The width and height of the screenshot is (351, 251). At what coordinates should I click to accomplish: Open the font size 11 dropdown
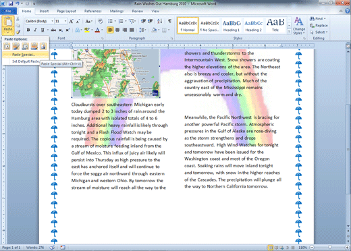(65, 21)
